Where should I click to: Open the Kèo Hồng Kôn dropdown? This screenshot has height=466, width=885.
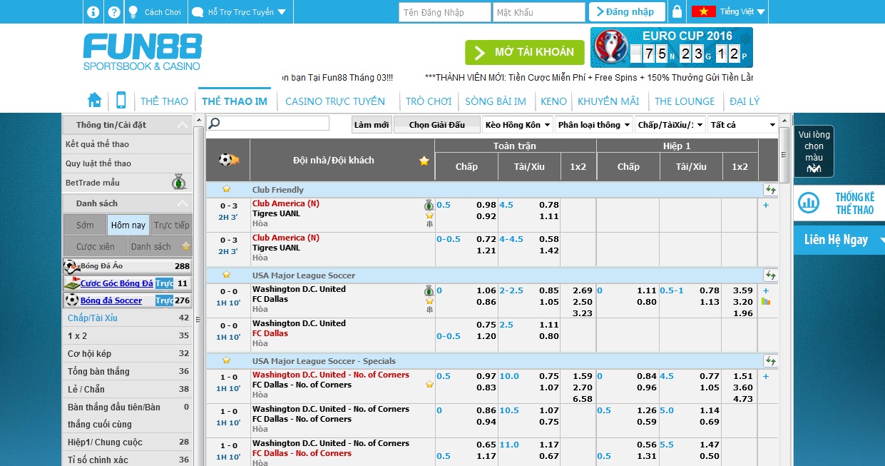[517, 125]
